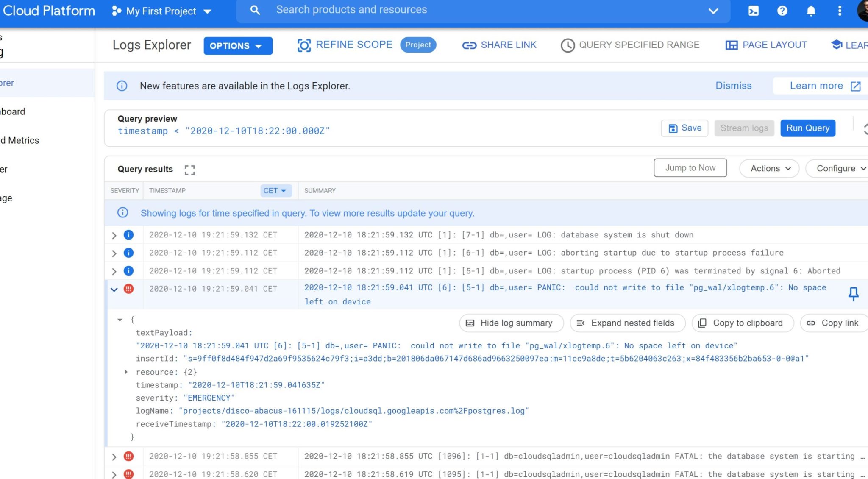Viewport: 868px width, 479px height.
Task: Click emergency icon on 19:21:58.855 log row
Action: (x=128, y=456)
